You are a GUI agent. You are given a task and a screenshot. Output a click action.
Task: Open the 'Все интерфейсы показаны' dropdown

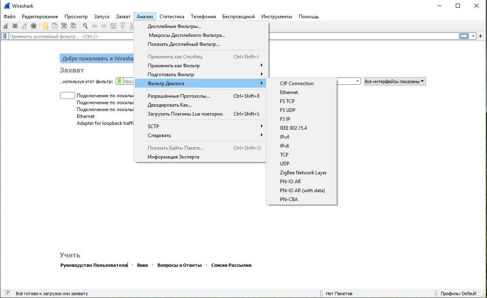(394, 81)
